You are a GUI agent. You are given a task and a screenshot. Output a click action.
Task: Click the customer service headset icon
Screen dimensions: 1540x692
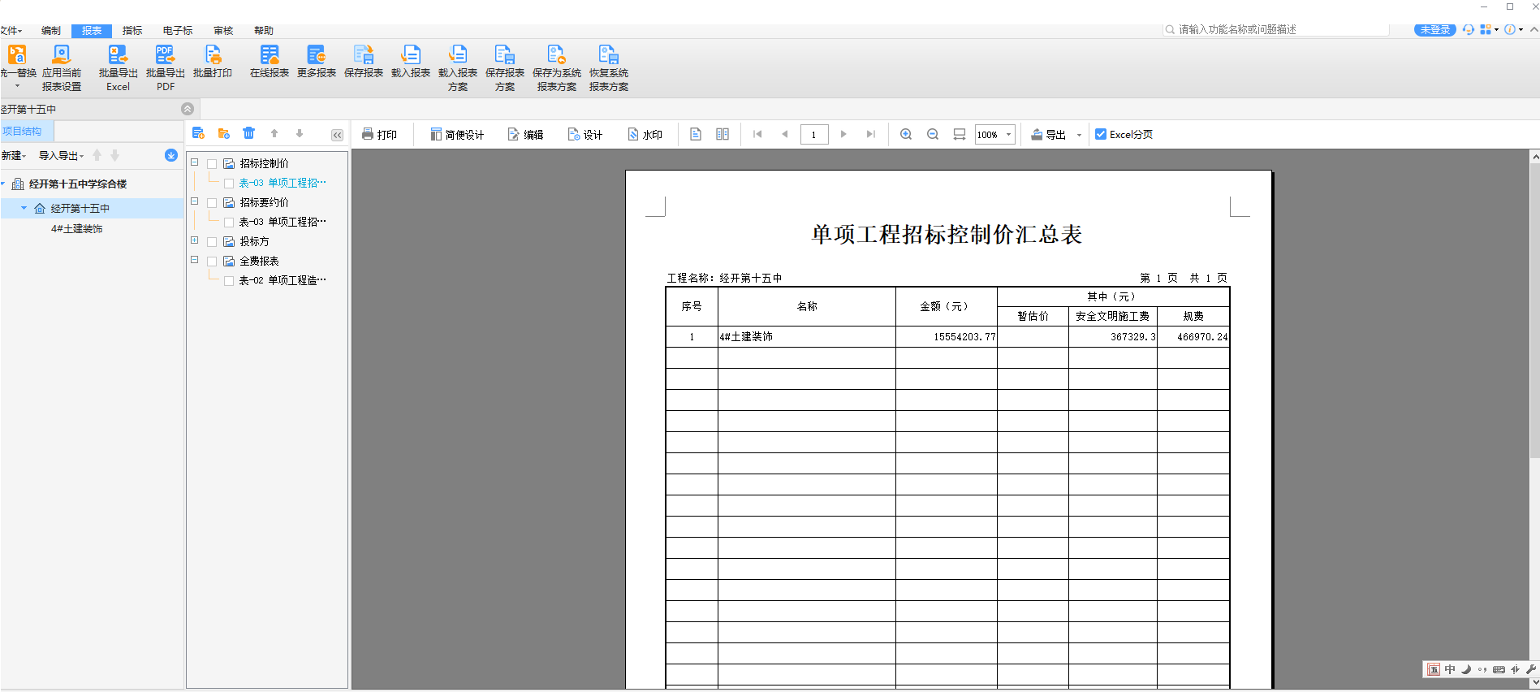[x=1468, y=29]
